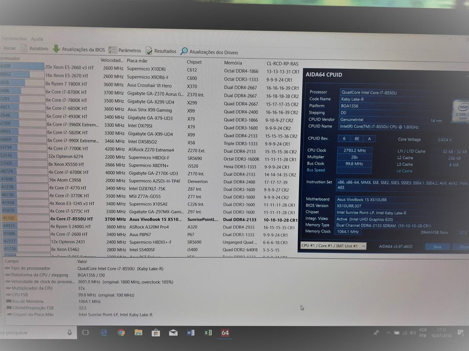Image resolution: width=469 pixels, height=351 pixels.
Task: Open File Explorer from taskbar
Action: (138, 333)
